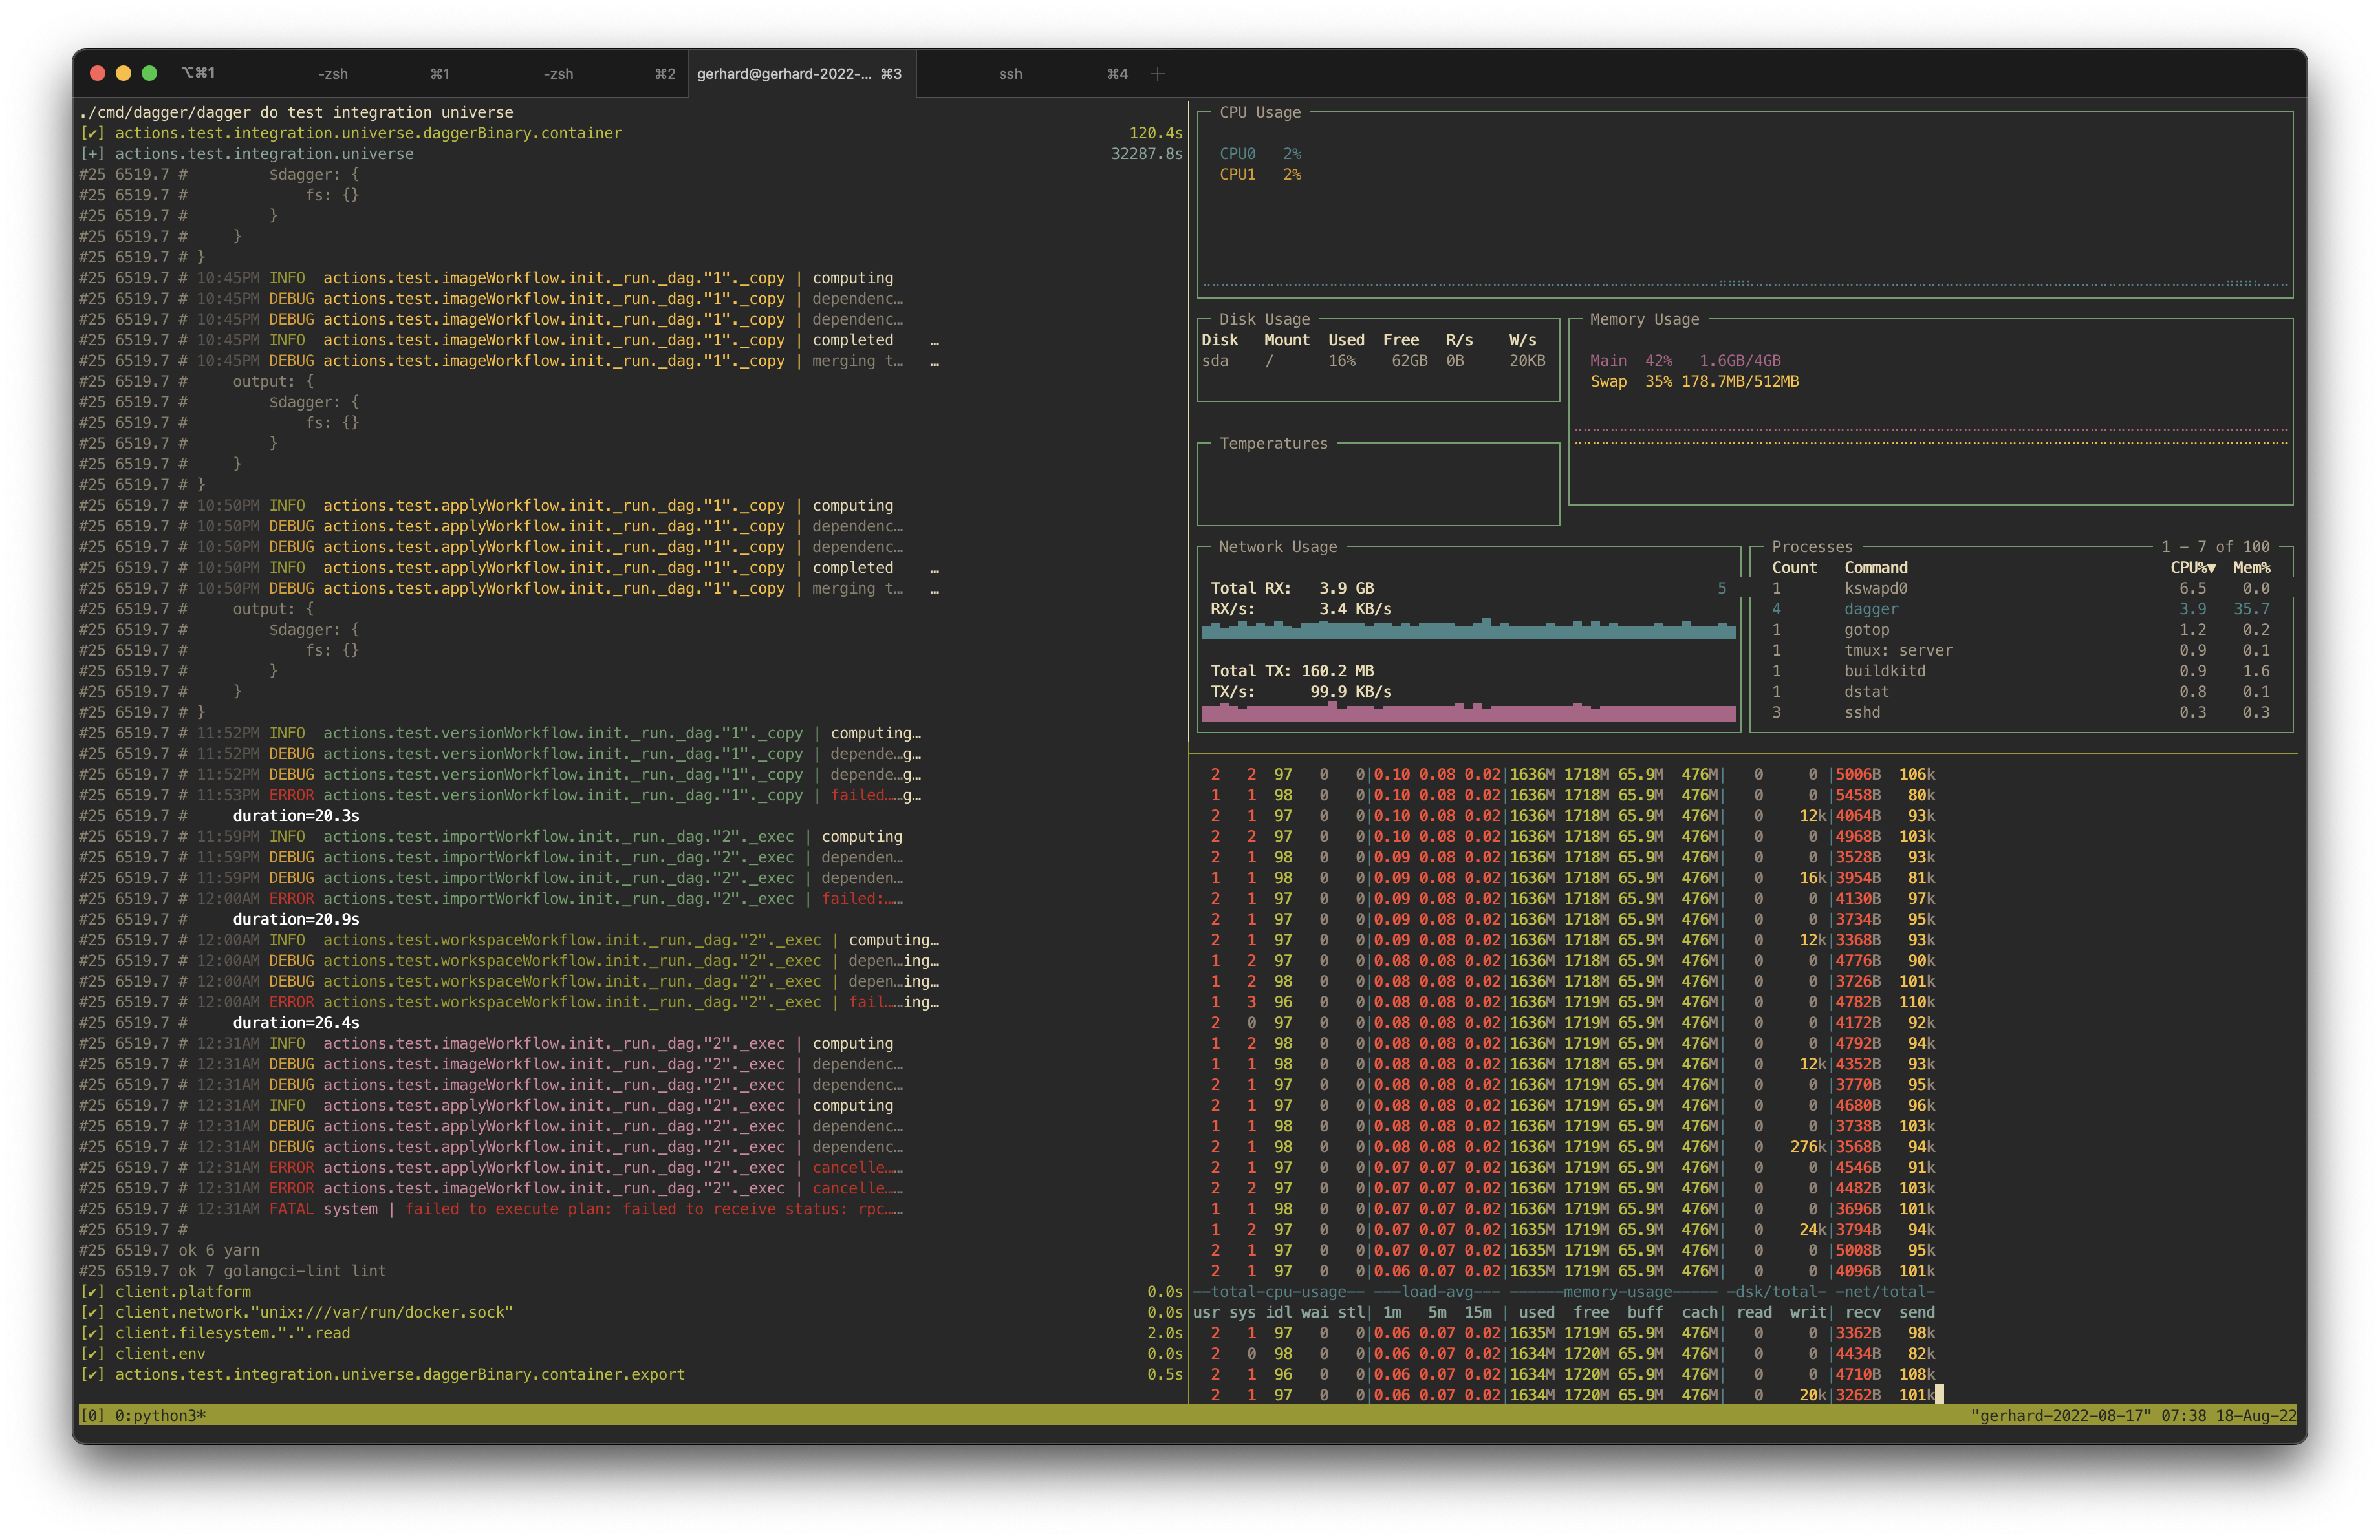Click the Temperatures panel title

pyautogui.click(x=1273, y=444)
